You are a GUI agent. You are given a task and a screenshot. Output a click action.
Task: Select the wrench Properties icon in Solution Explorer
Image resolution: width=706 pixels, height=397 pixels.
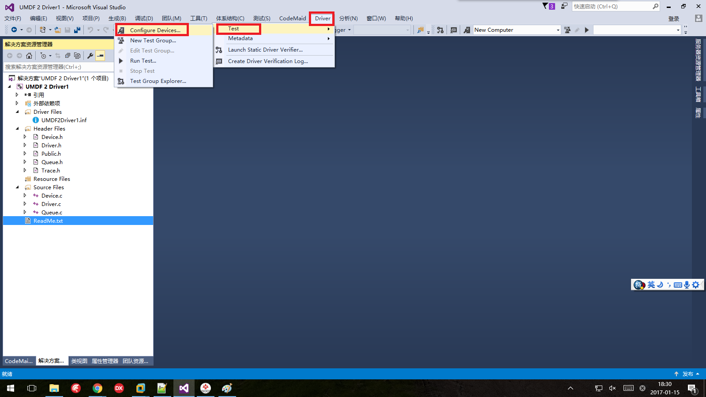pyautogui.click(x=90, y=56)
